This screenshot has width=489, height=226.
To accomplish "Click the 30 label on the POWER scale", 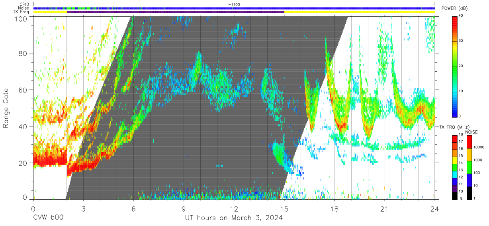I will click(x=462, y=41).
